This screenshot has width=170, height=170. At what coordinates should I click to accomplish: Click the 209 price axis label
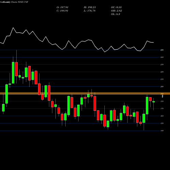162,87
